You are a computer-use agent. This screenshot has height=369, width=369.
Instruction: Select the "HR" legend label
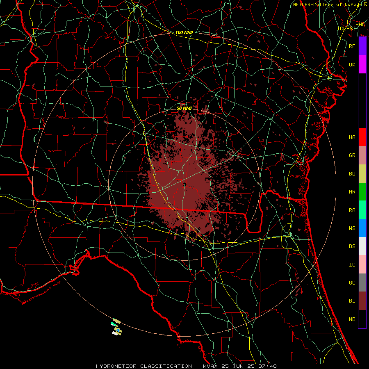pyautogui.click(x=352, y=192)
